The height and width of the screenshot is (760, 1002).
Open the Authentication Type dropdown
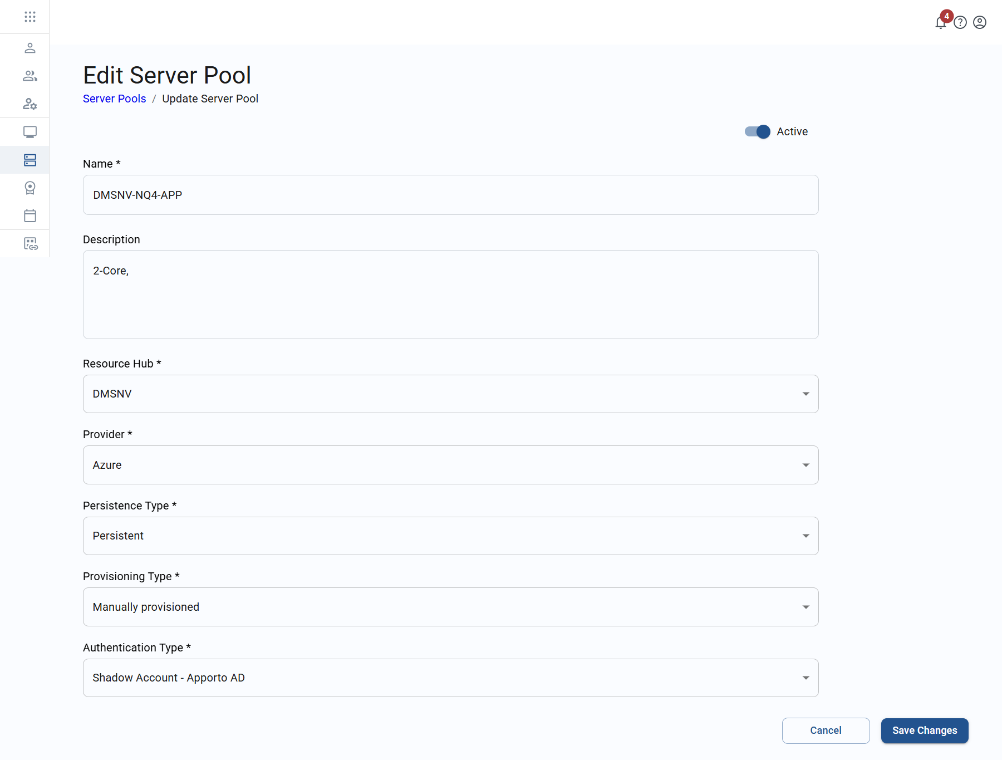[805, 678]
